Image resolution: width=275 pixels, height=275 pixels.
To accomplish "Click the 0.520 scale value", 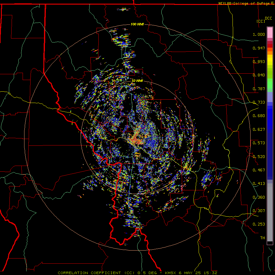I will point(259,156).
